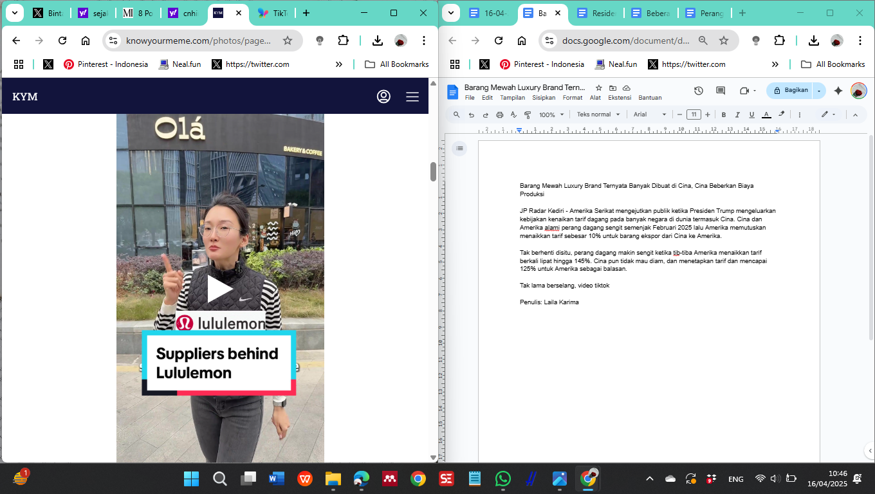Image resolution: width=875 pixels, height=494 pixels.
Task: Collapse the Docs menus with chevron
Action: 855,114
